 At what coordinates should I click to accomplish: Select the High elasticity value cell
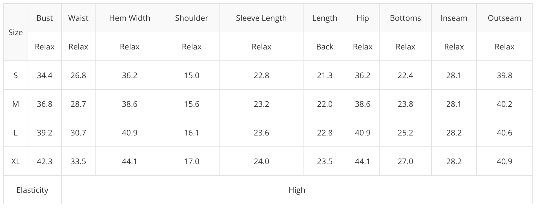pos(297,190)
